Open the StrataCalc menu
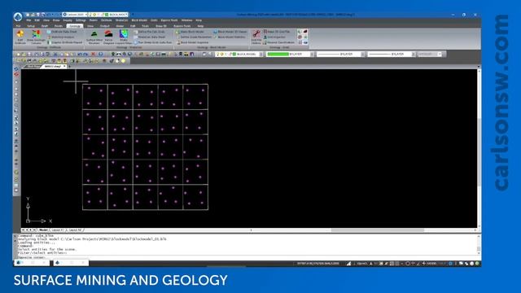Screen dimensions: 521x293 click(x=121, y=20)
